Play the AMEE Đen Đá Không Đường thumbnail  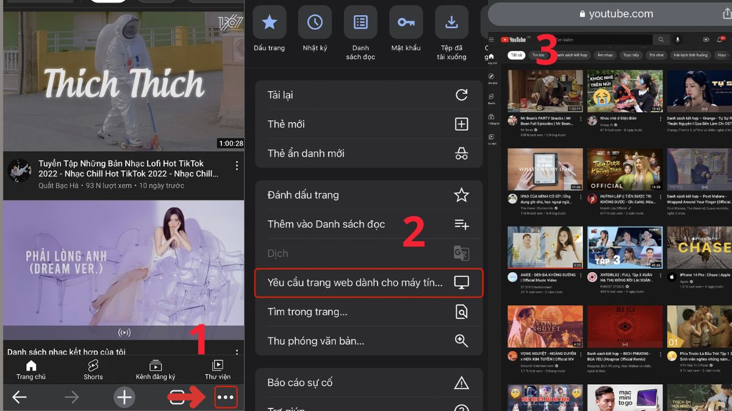coord(545,248)
